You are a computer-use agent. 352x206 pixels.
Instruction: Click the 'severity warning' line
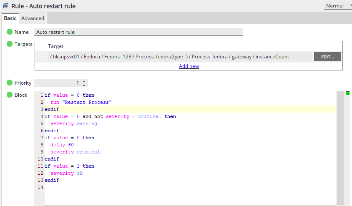tap(74, 124)
